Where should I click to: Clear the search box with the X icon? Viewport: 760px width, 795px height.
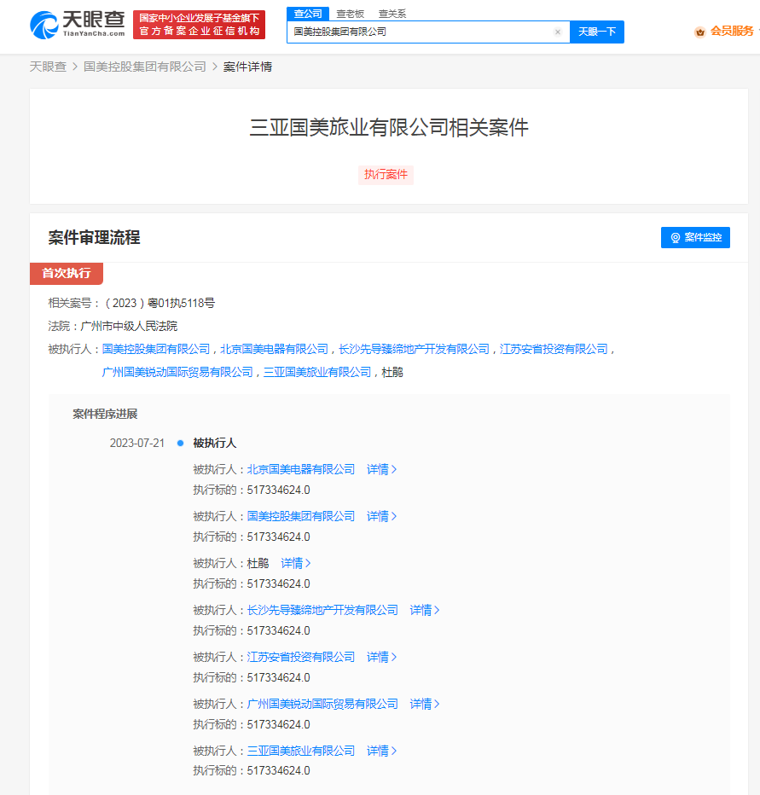pos(558,32)
